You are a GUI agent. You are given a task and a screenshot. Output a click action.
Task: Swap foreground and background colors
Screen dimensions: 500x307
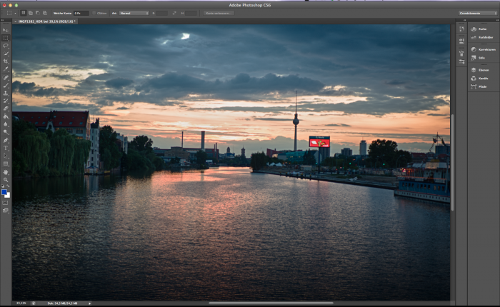[8, 186]
